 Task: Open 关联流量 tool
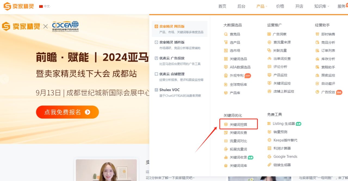coord(280,50)
